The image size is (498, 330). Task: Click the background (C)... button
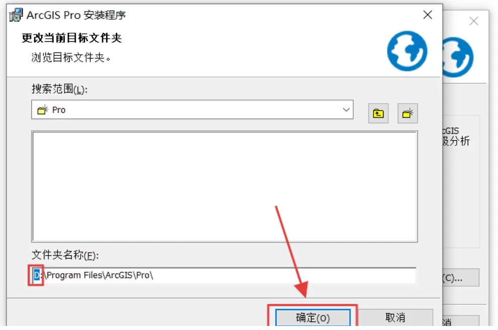[x=461, y=278]
